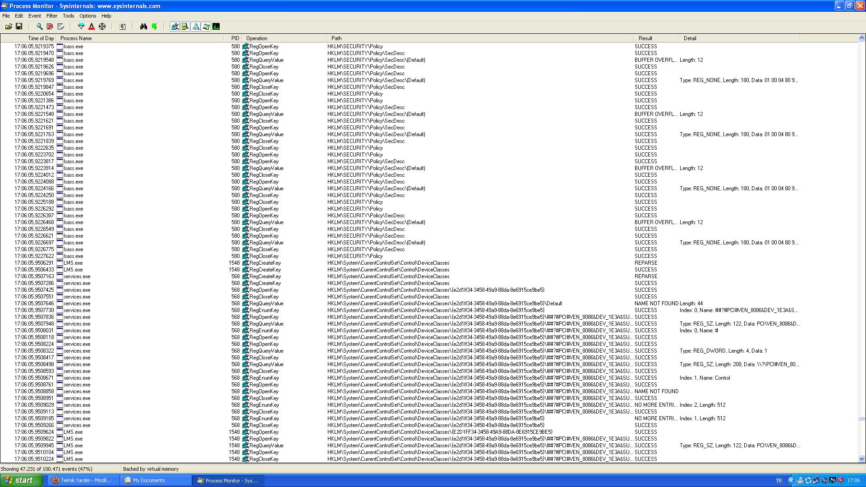Open the Edit menu
This screenshot has height=487, width=866.
point(19,16)
